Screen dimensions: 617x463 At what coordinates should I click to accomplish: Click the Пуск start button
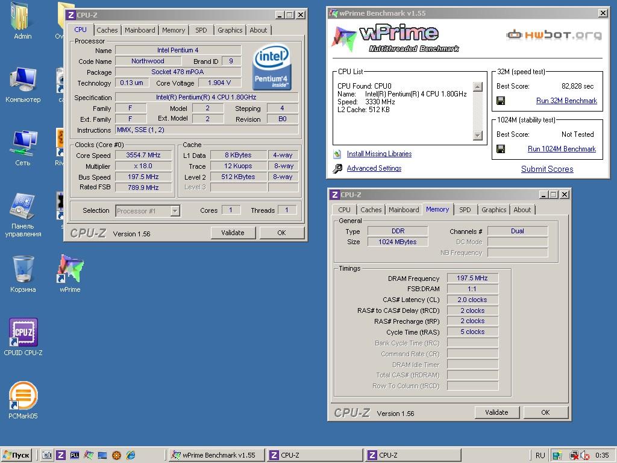point(16,455)
